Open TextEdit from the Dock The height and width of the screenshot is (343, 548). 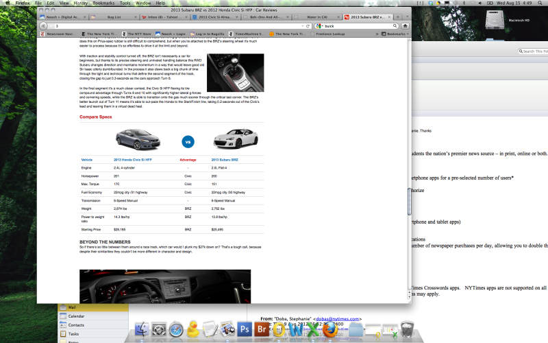click(210, 329)
